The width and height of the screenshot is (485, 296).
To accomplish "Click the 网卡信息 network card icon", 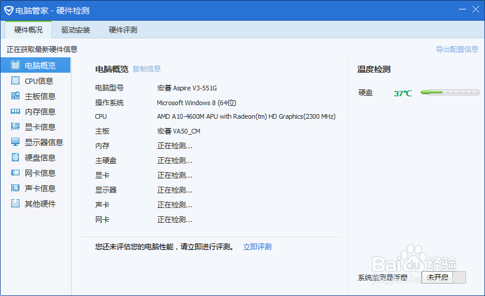I will [15, 173].
